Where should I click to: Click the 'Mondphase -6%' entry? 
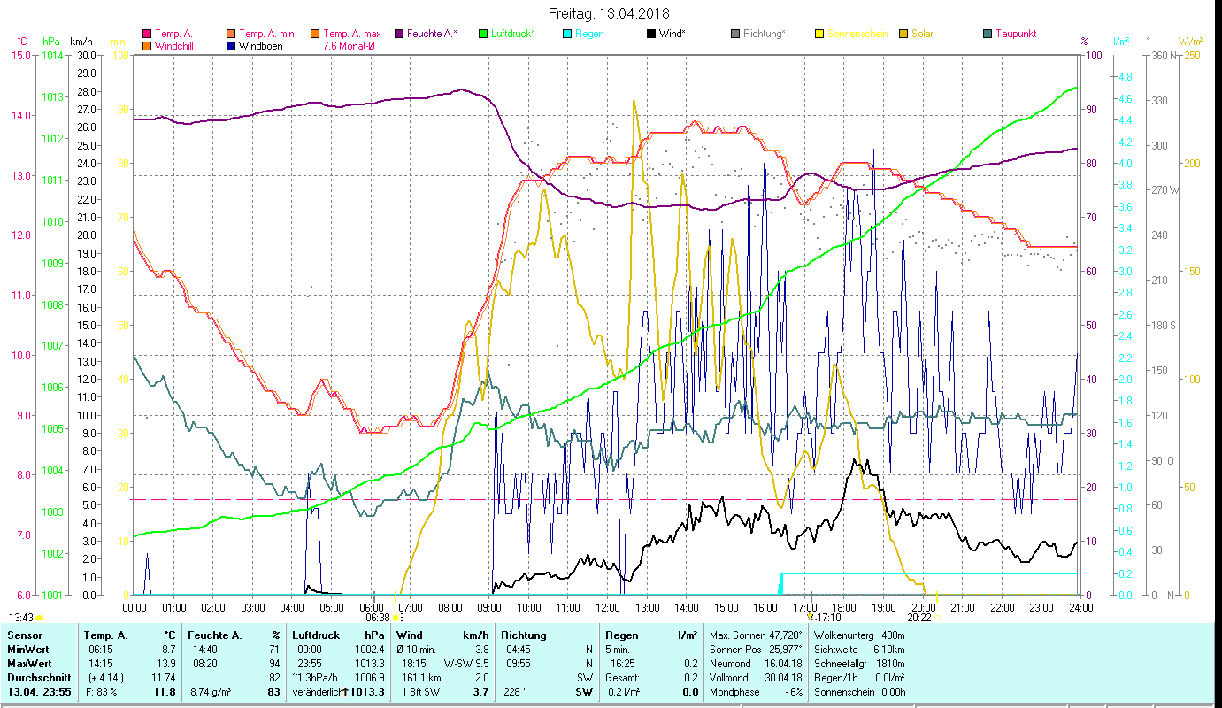(756, 692)
